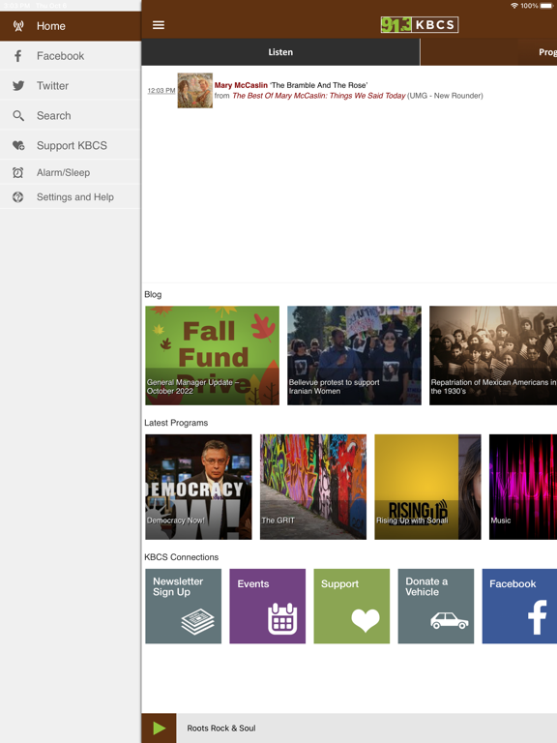Screen dimensions: 557x743
Task: Tap the hamburger menu icon
Action: point(159,25)
